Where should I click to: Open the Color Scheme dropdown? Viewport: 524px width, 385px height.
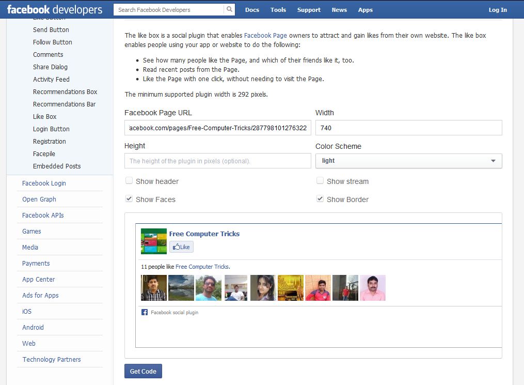tap(409, 161)
